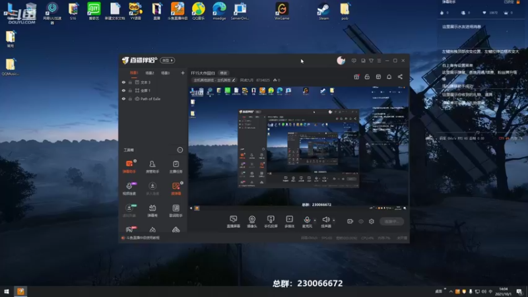
Task: Click the 麦克风 microphone icon
Action: point(307,220)
